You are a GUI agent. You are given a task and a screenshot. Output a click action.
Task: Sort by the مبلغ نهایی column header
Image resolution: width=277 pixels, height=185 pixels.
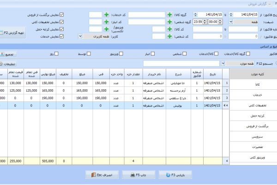tap(48, 74)
